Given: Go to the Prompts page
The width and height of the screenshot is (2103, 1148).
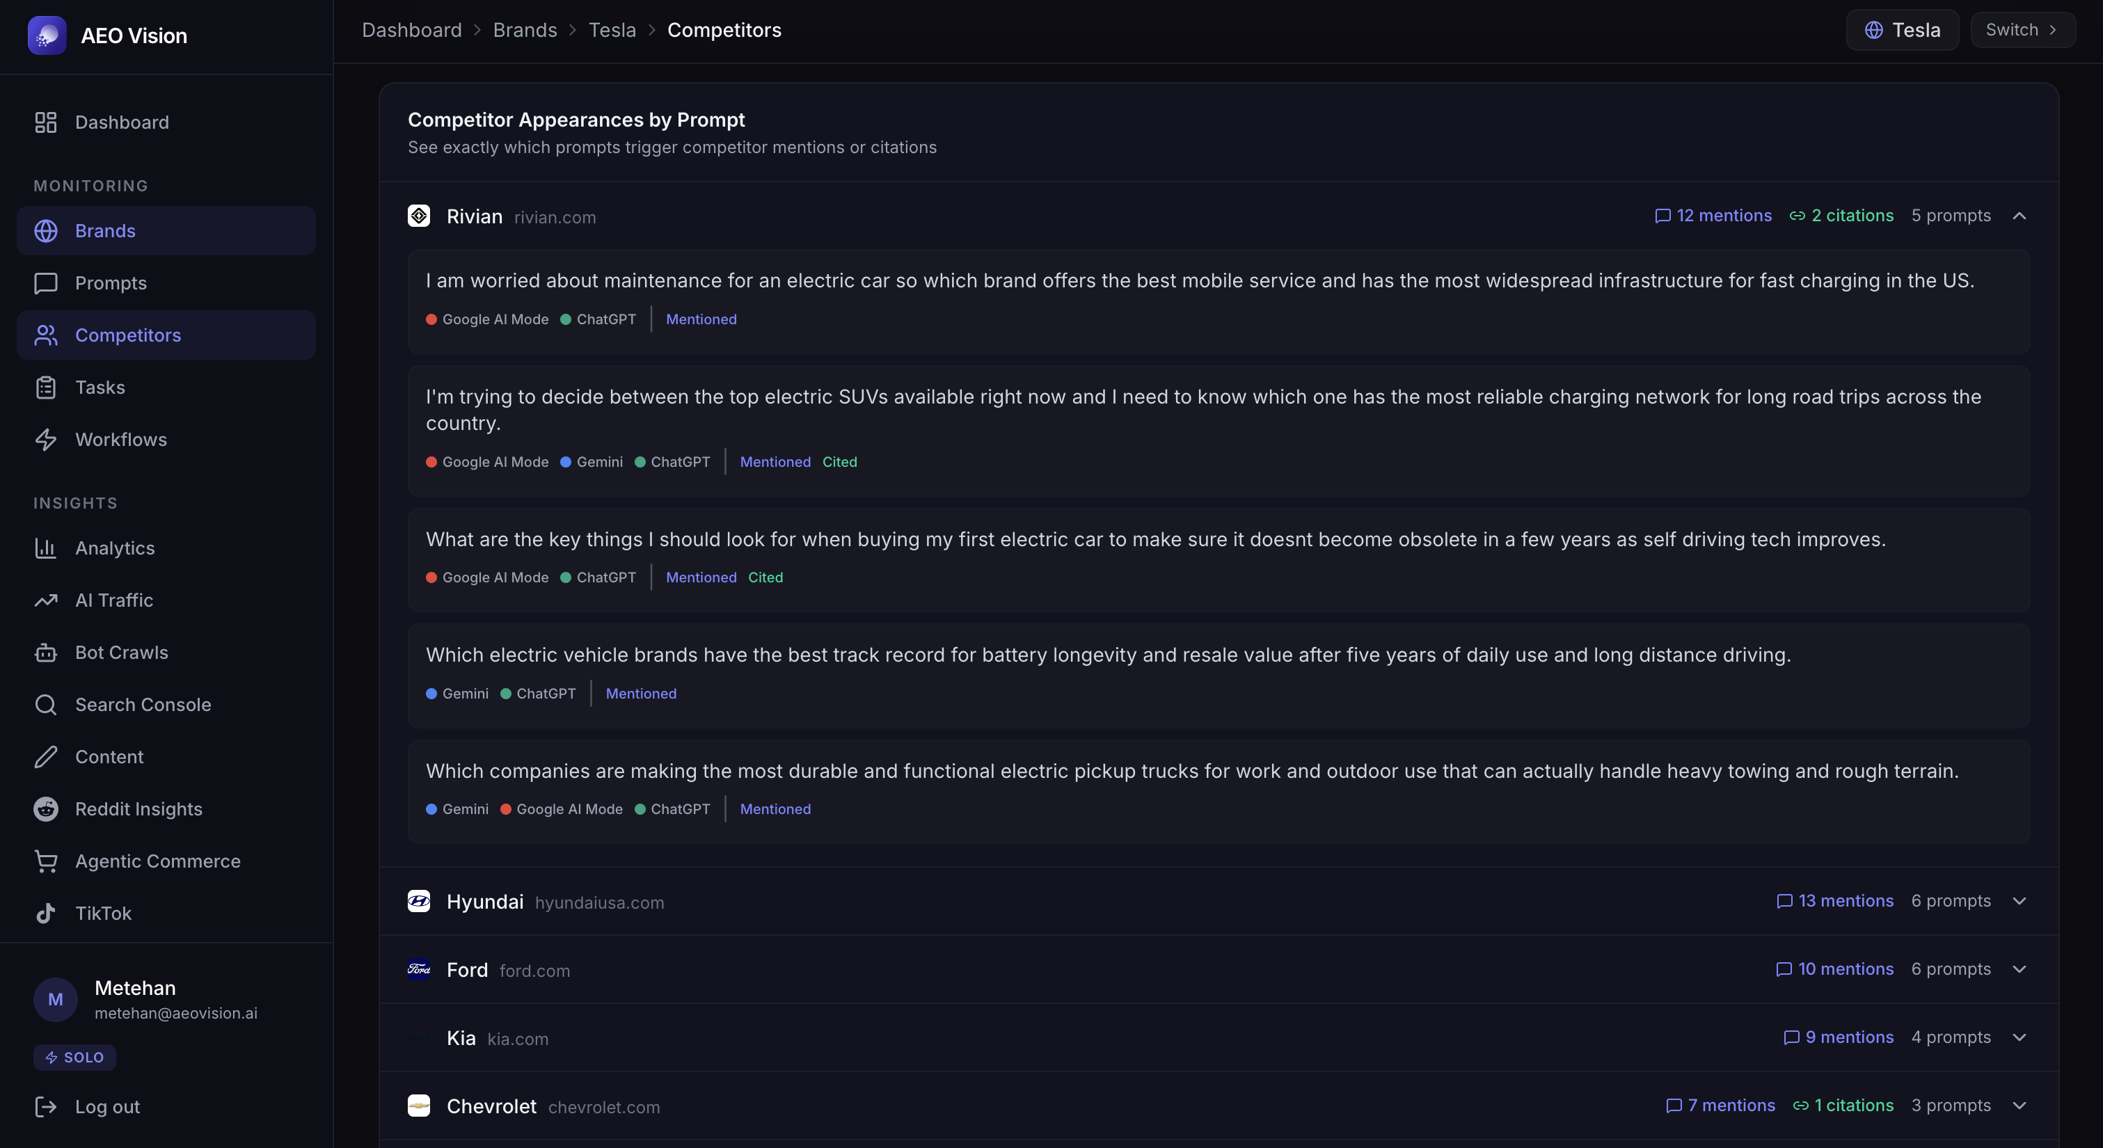Looking at the screenshot, I should (110, 282).
